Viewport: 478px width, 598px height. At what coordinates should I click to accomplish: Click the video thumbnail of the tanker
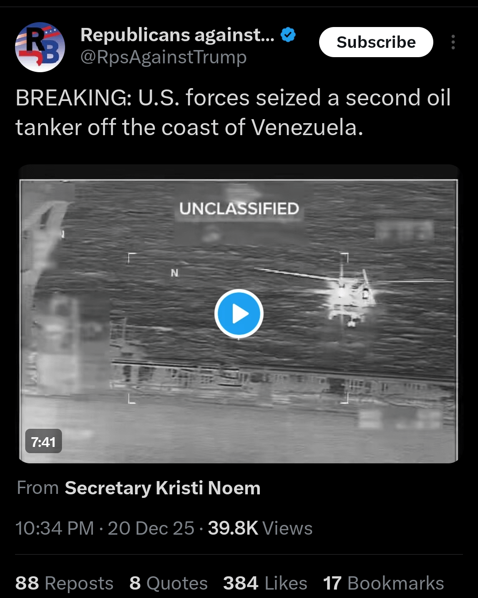(239, 314)
